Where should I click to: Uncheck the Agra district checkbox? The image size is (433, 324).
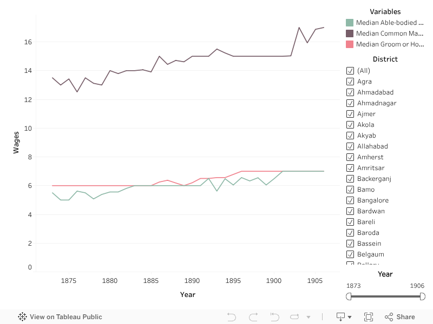[x=350, y=82]
